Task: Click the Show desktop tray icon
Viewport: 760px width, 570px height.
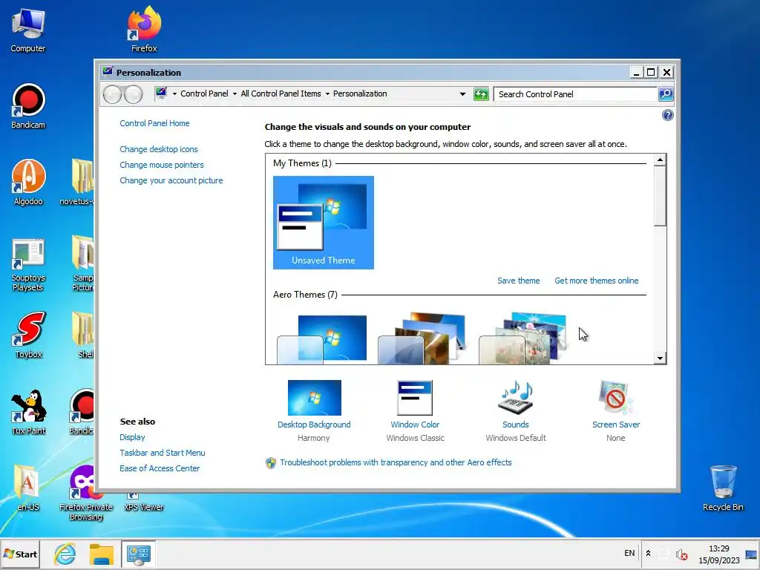Action: click(751, 554)
